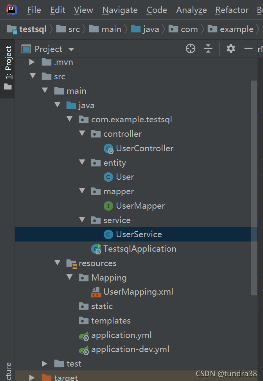The width and height of the screenshot is (263, 381).
Task: Click the controller package folder icon
Action: tap(96, 134)
